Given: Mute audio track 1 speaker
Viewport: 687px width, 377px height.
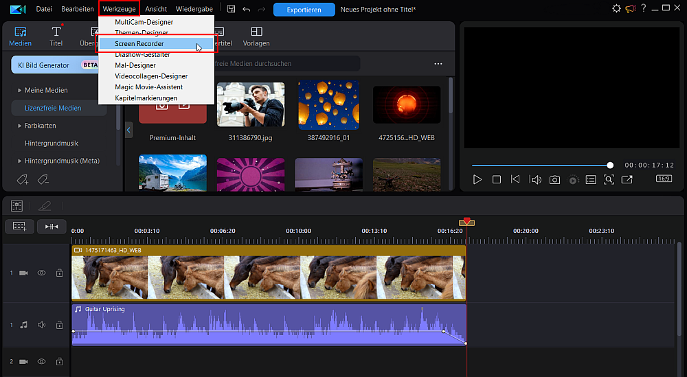Looking at the screenshot, I should [x=42, y=325].
